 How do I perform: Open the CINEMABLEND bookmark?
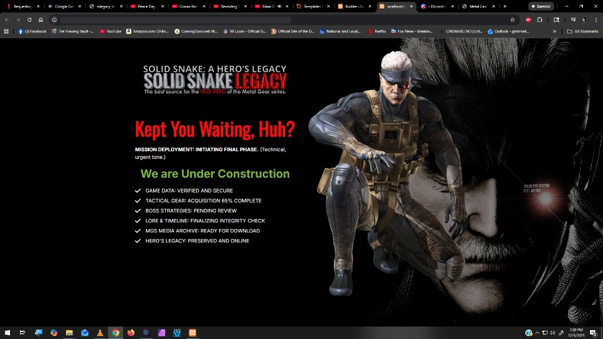coord(460,32)
